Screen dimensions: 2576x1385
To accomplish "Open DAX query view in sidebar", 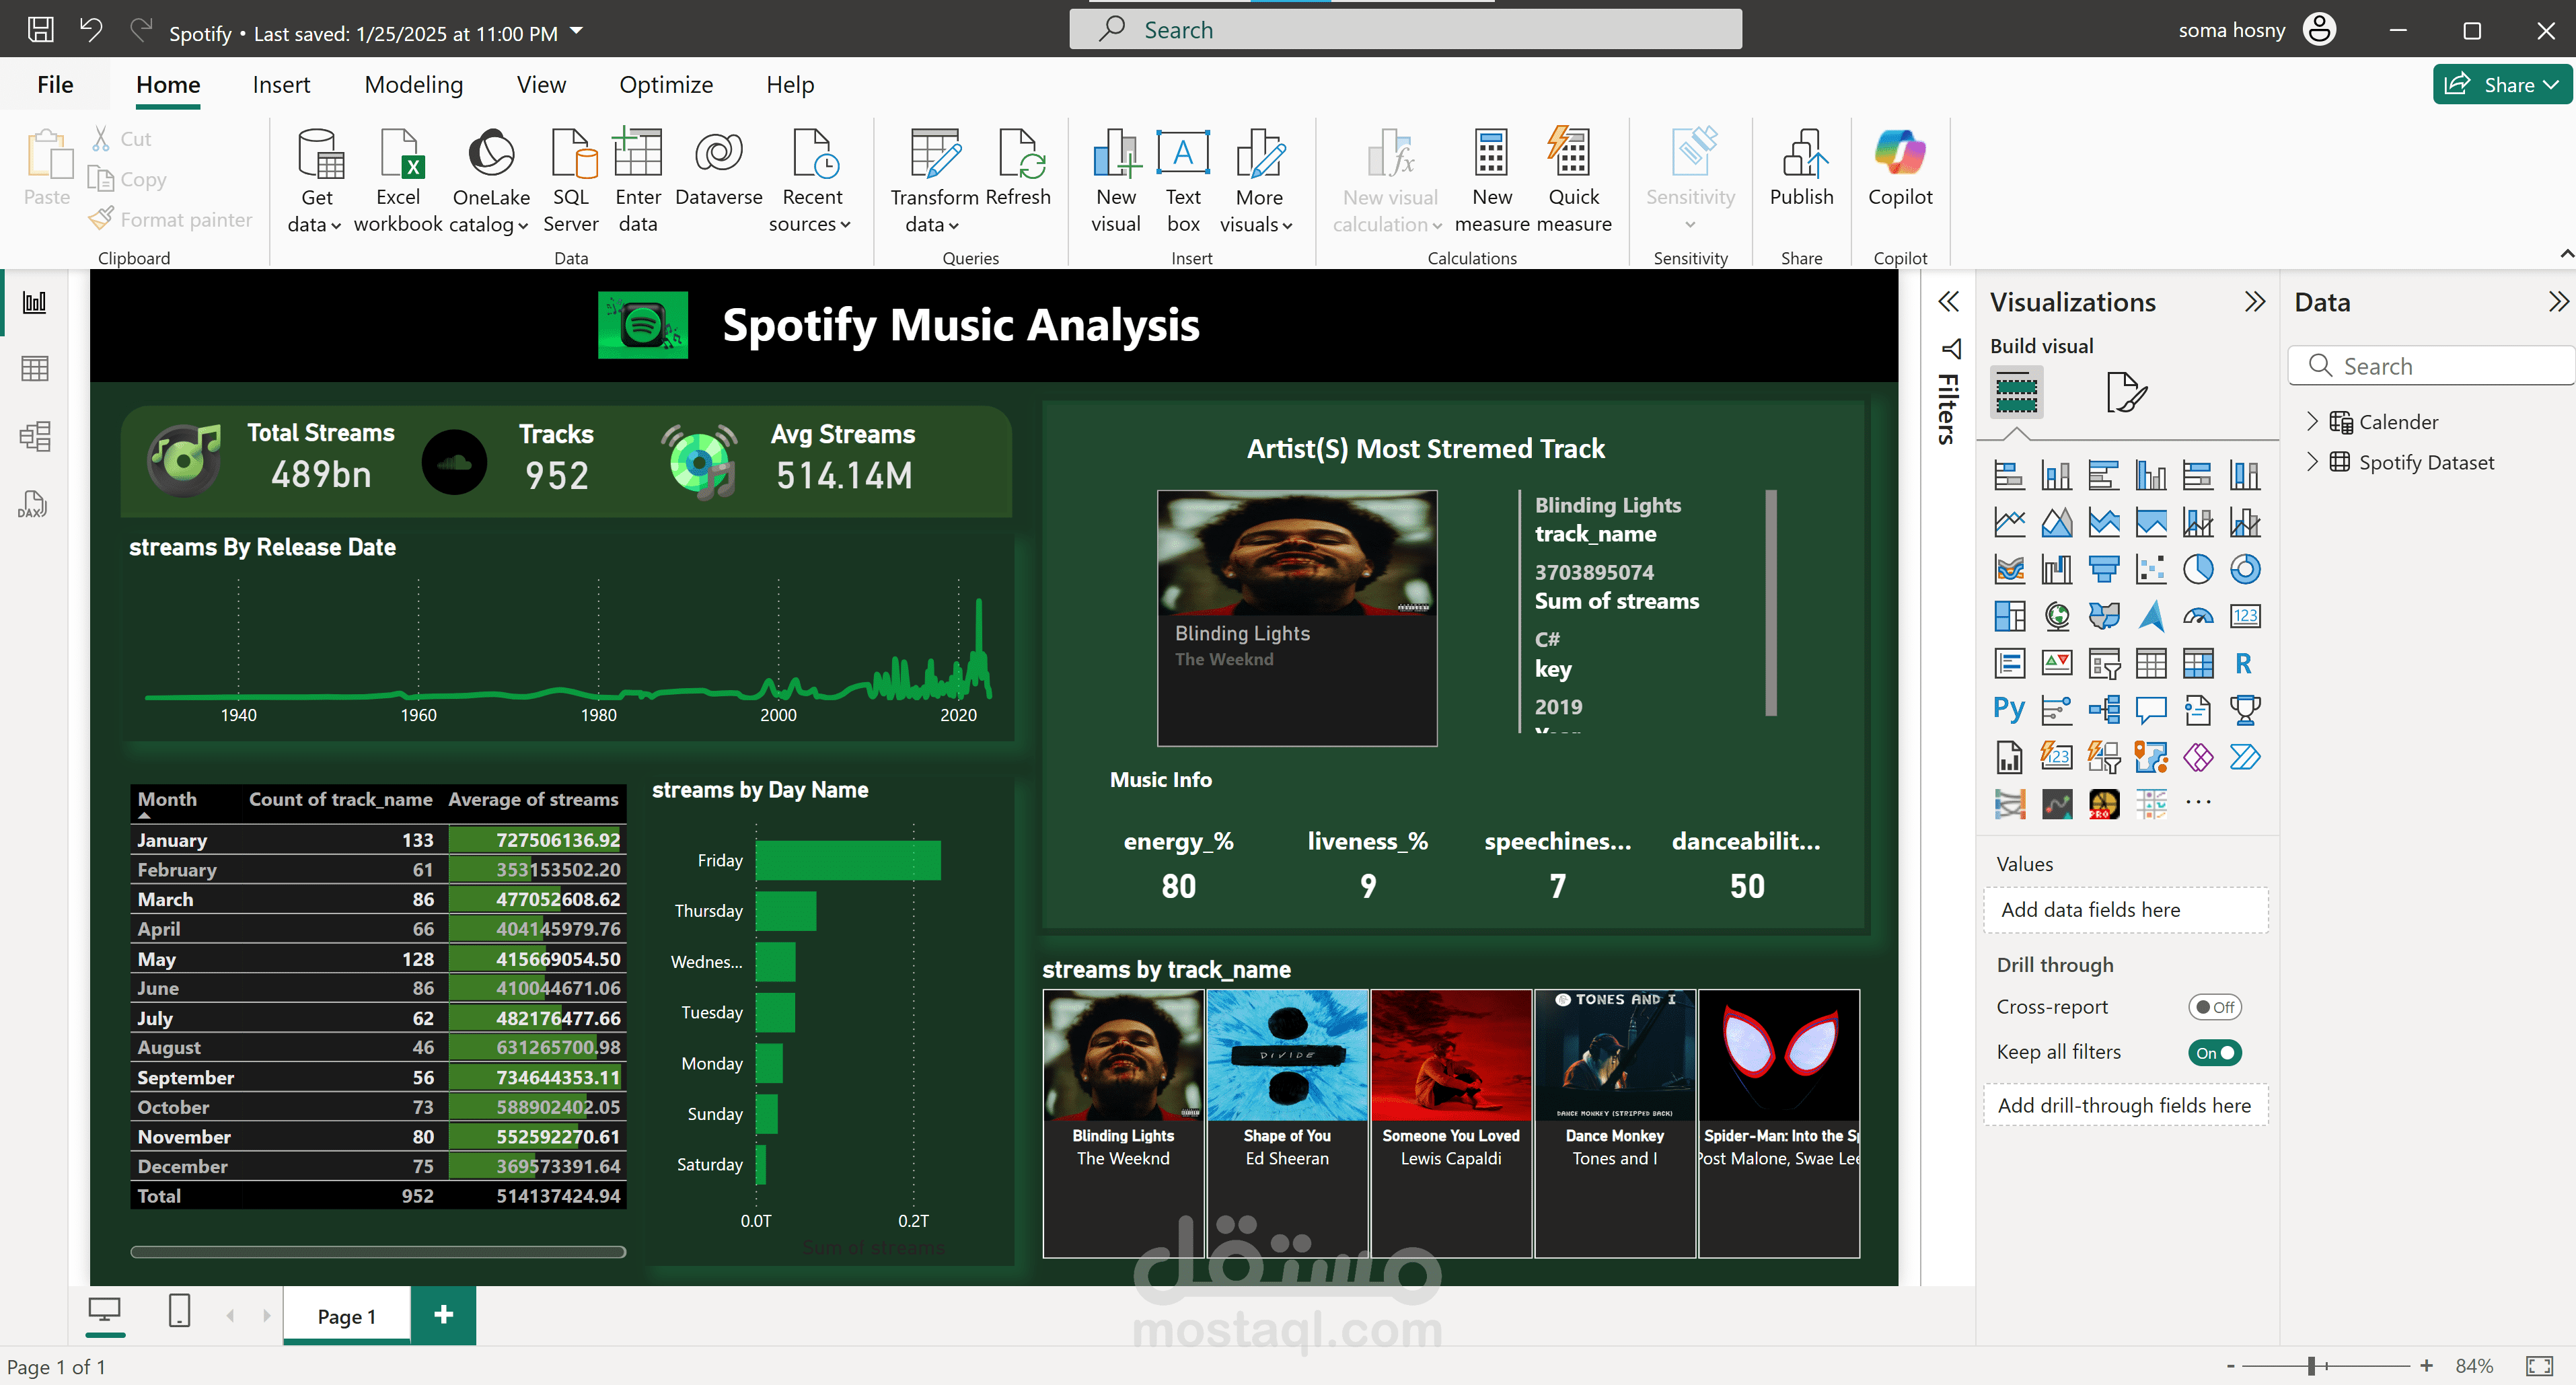I will pyautogui.click(x=33, y=504).
